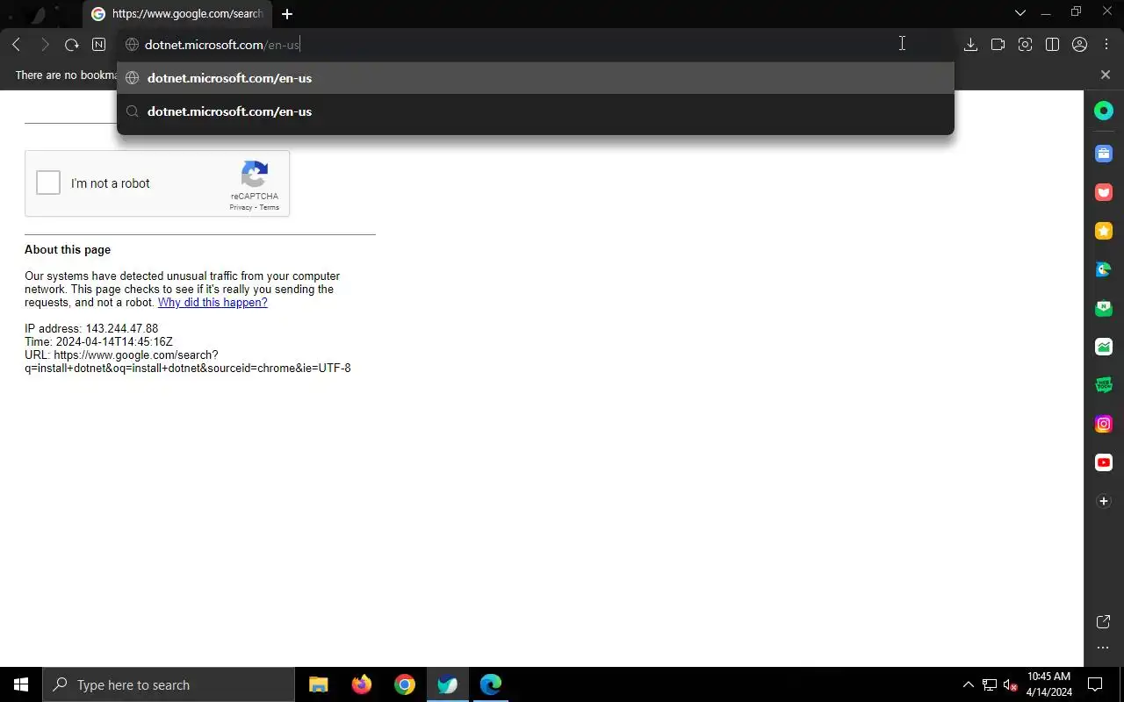Open the green chart sidebar icon
1124x702 pixels.
(x=1104, y=347)
